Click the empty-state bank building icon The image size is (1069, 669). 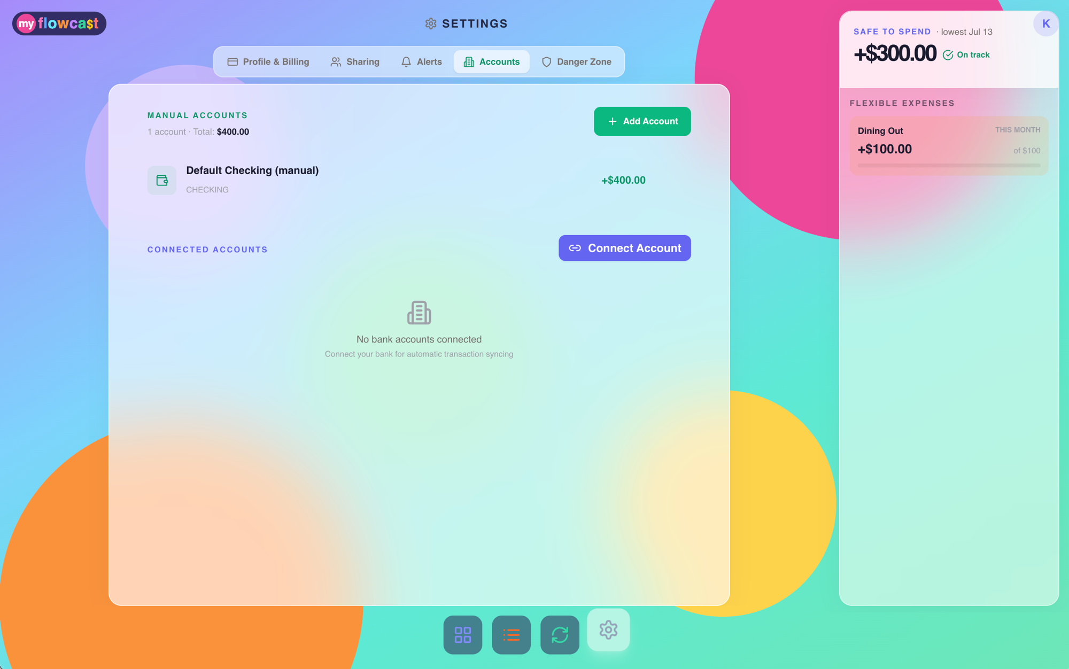pyautogui.click(x=419, y=313)
